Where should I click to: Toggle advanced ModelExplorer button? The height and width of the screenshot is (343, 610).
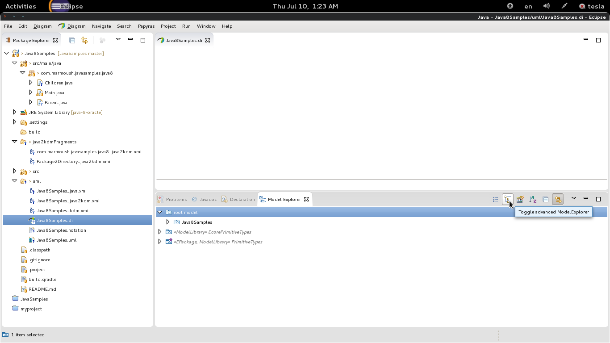click(x=508, y=199)
